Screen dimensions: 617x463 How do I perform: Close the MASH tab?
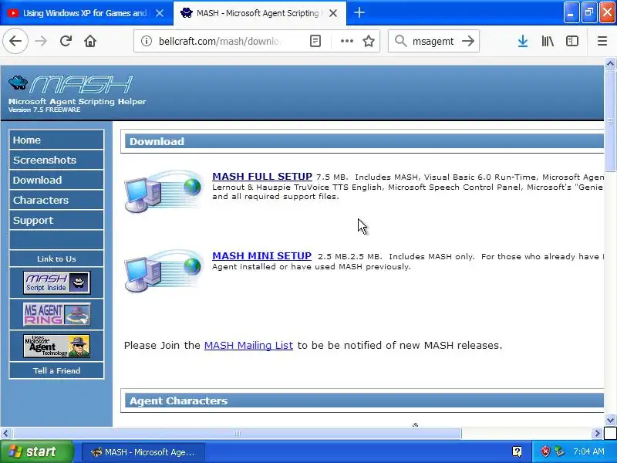pos(333,13)
